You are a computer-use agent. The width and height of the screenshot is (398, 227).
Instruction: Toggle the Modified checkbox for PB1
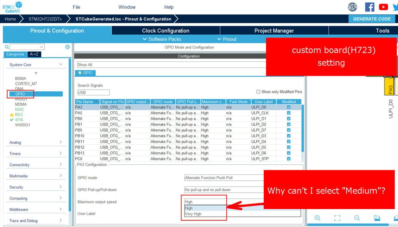tap(288, 124)
